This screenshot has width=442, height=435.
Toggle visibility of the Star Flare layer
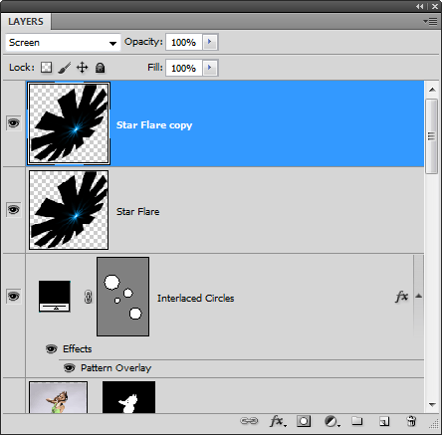pyautogui.click(x=14, y=210)
